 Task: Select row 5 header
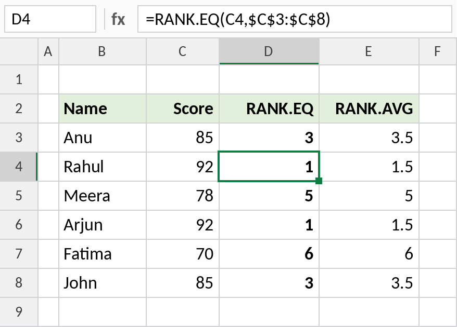coord(19,196)
